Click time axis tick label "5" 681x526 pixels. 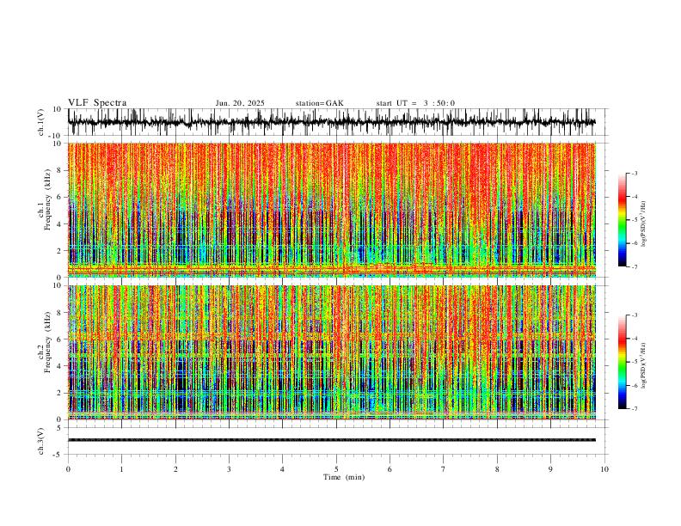pos(336,469)
